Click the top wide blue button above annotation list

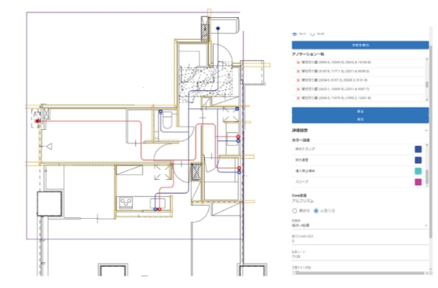click(360, 45)
